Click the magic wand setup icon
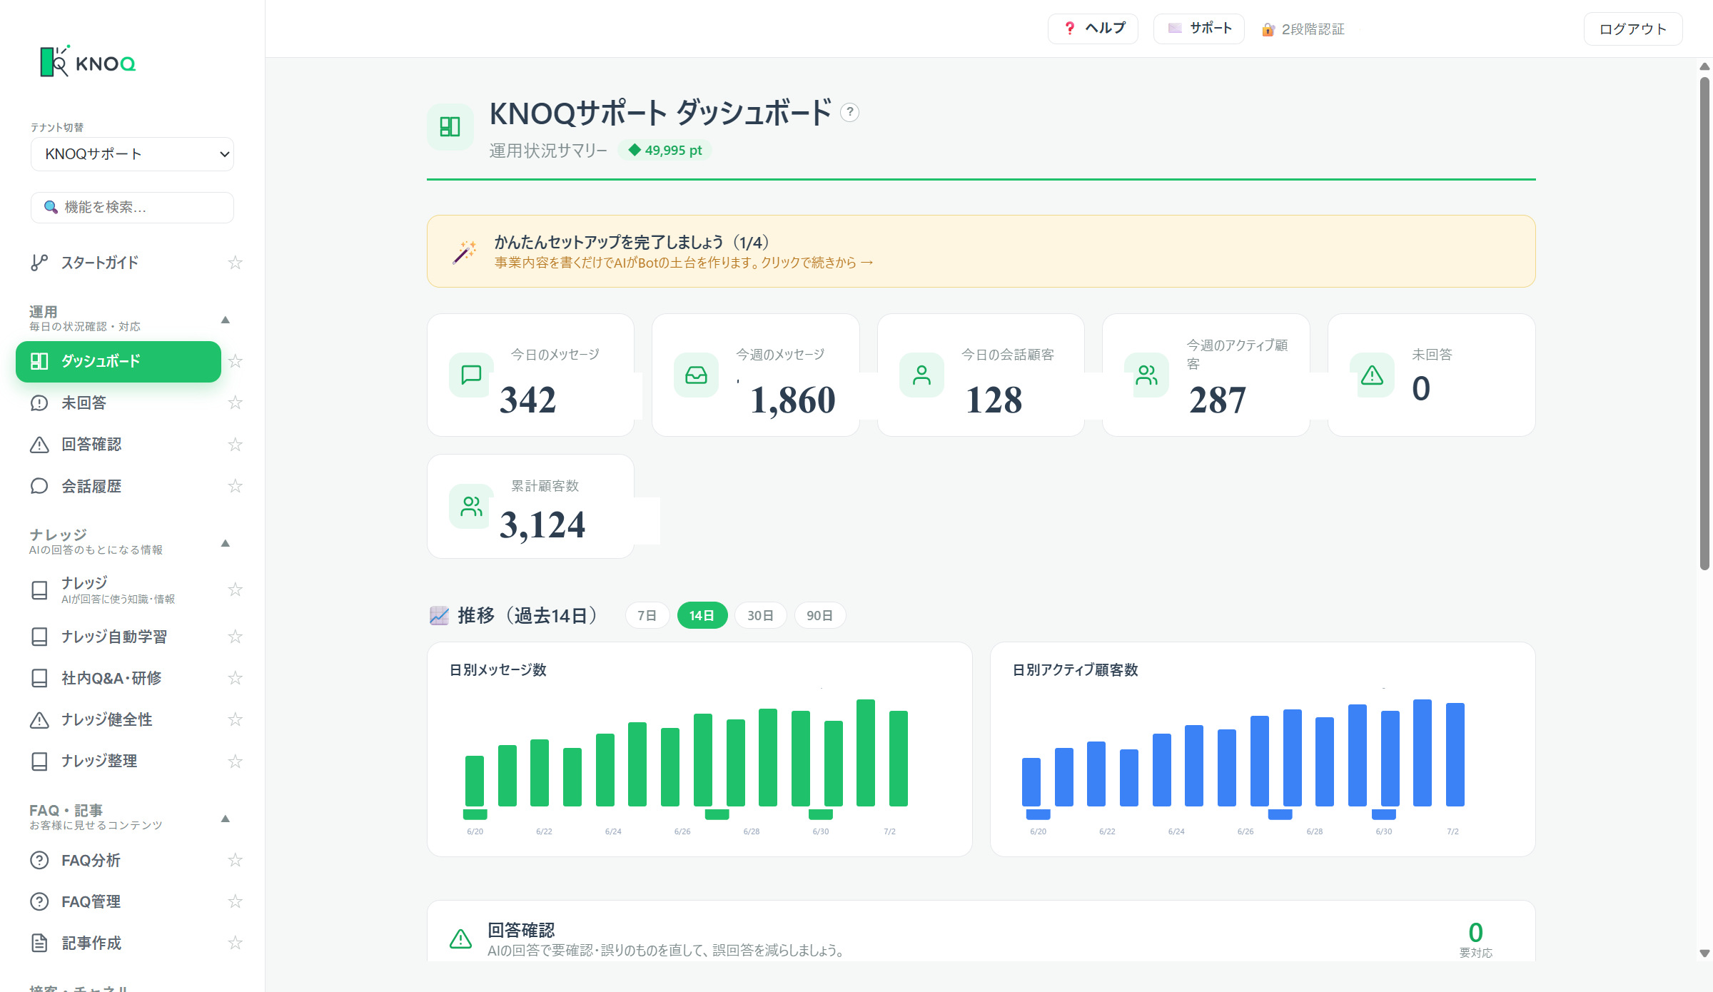The image size is (1713, 992). pyautogui.click(x=465, y=251)
